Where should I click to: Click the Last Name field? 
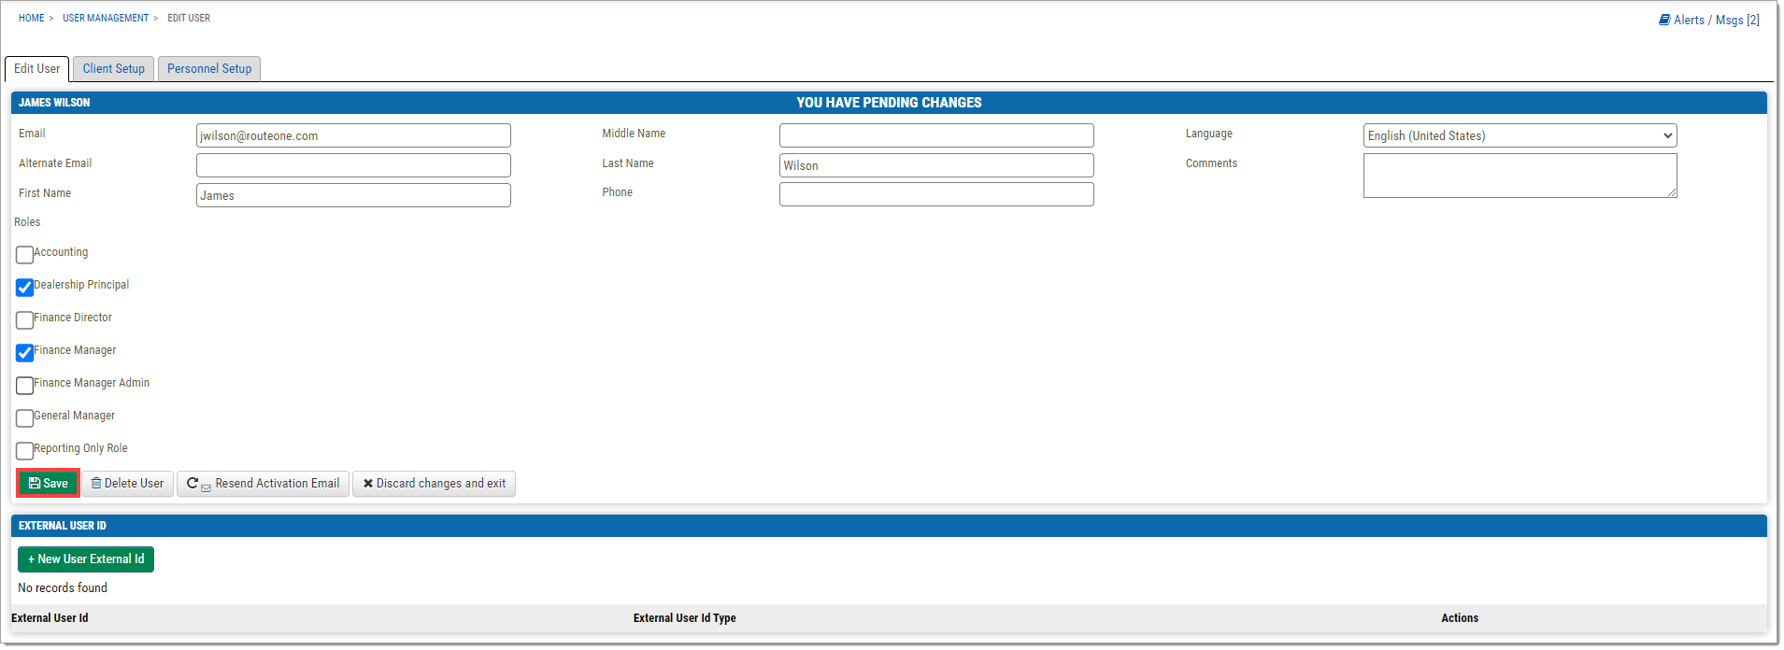pyautogui.click(x=936, y=165)
